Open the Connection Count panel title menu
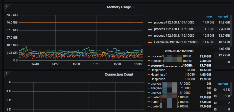 click(x=119, y=74)
